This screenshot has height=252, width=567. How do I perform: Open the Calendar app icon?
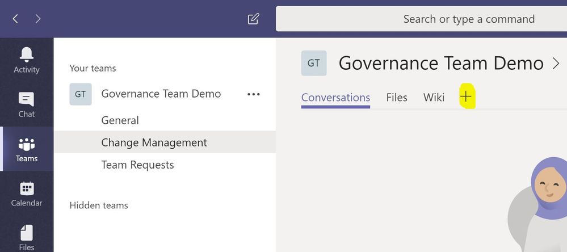pyautogui.click(x=27, y=189)
